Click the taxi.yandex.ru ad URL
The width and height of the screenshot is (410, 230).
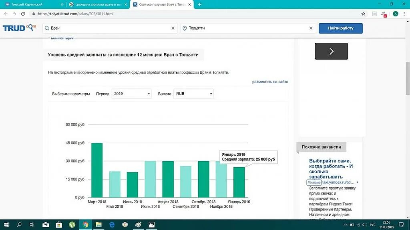(338, 182)
